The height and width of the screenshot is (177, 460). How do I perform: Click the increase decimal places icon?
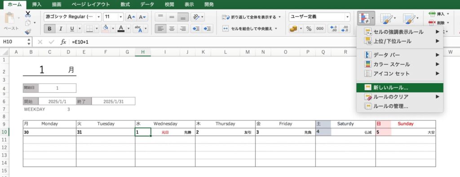[334, 29]
